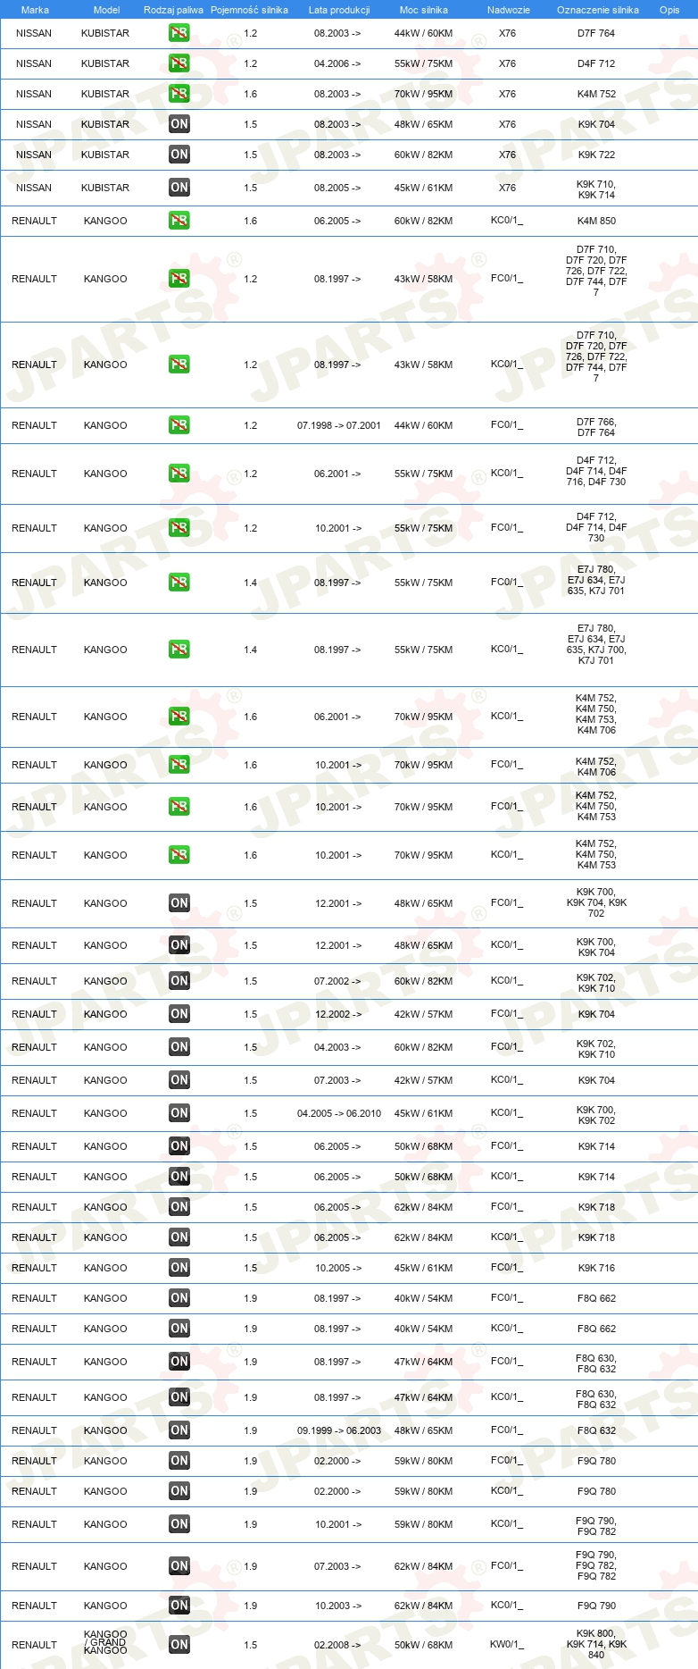Viewport: 698px width, 1669px height.
Task: Click the Nadwozie column header
Action: (509, 10)
